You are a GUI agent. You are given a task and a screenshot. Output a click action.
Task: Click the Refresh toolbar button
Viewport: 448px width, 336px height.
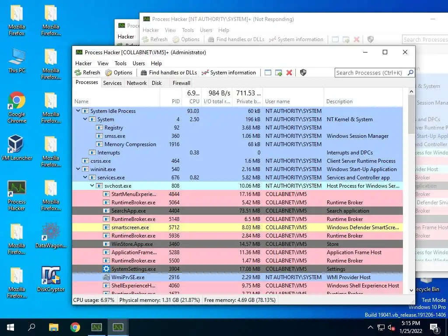click(87, 73)
